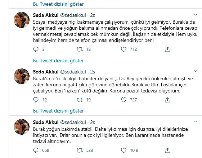Screen dimensions: 202x158
Task: Like the tweet with 712 likes
Action: point(124,49)
